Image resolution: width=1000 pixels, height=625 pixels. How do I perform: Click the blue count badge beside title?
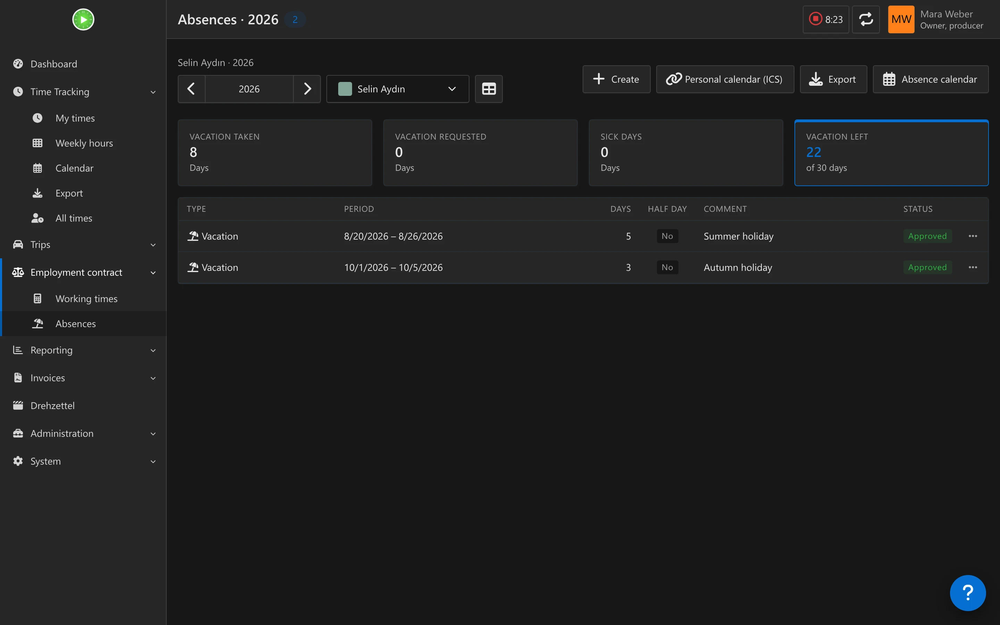pyautogui.click(x=295, y=19)
